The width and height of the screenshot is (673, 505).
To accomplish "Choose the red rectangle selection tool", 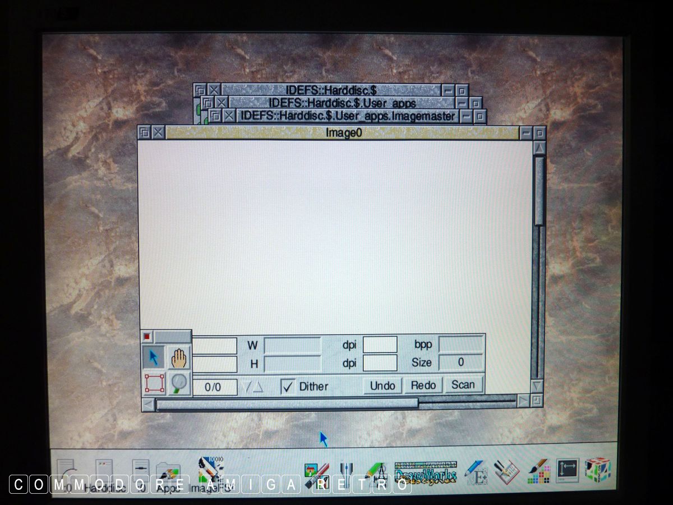I will pos(154,383).
